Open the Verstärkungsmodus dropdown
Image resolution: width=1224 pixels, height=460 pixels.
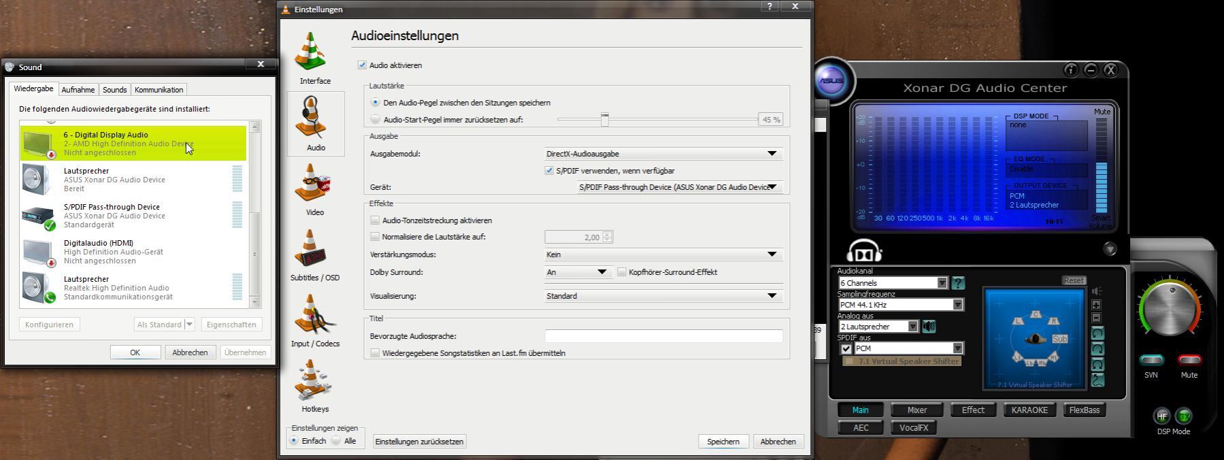663,254
